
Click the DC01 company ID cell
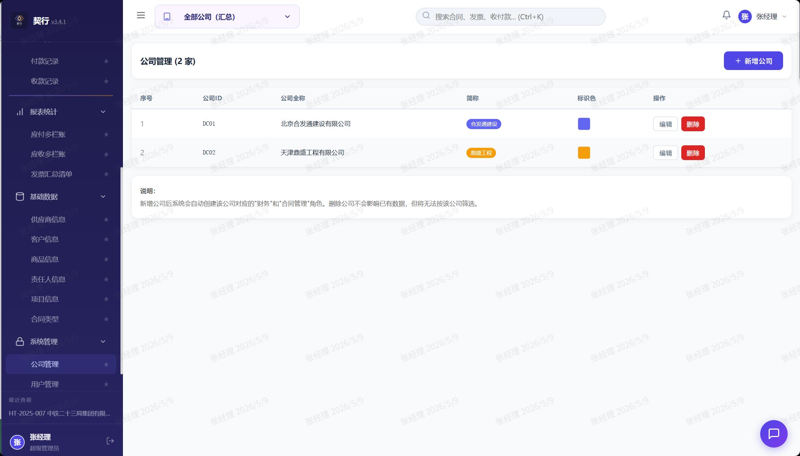[x=209, y=123]
